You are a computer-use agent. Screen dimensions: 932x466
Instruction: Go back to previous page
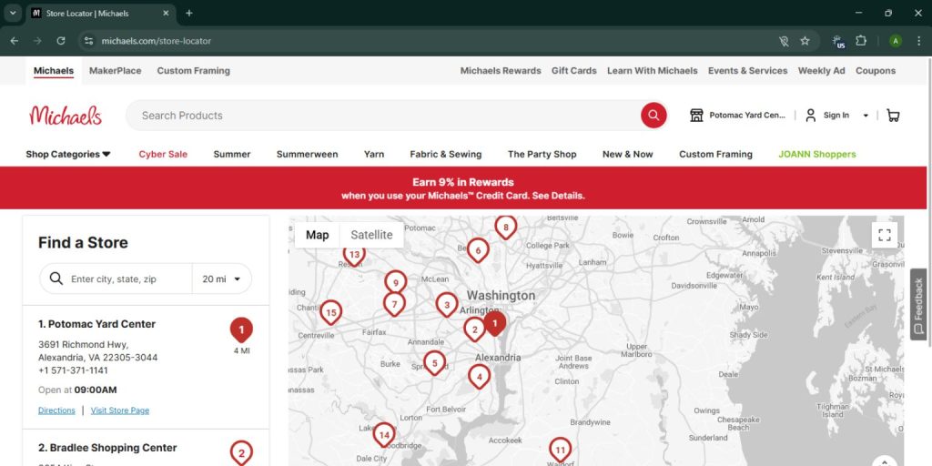click(15, 41)
